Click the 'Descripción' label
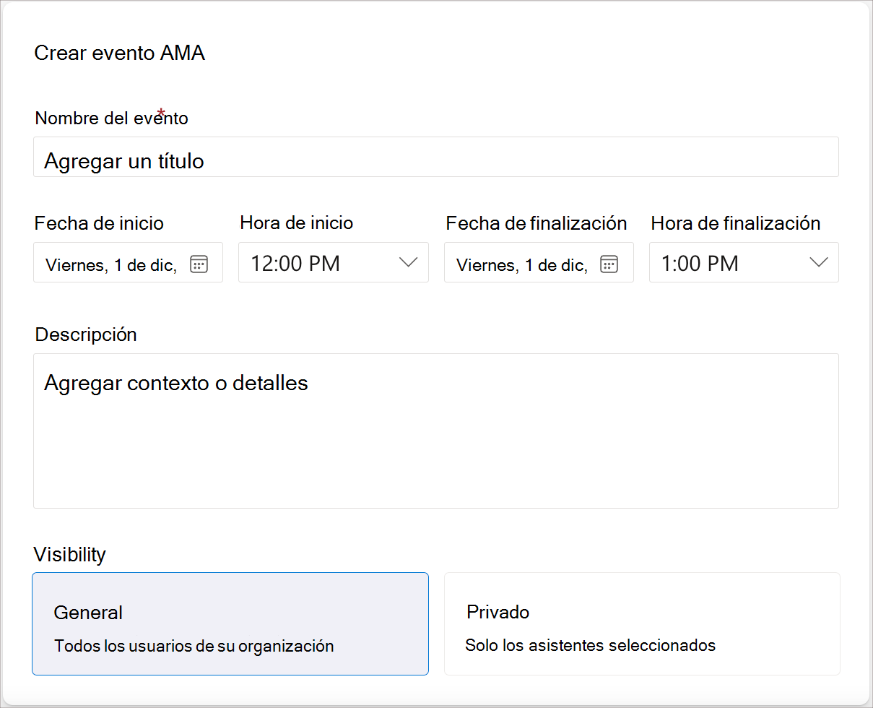Screen dimensions: 873x708 (86, 334)
